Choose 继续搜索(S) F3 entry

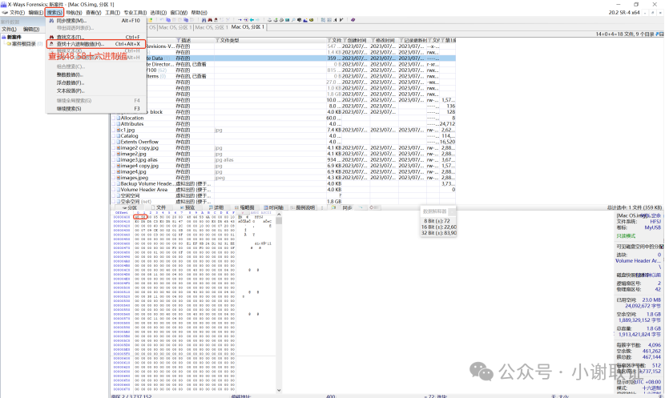click(x=96, y=108)
